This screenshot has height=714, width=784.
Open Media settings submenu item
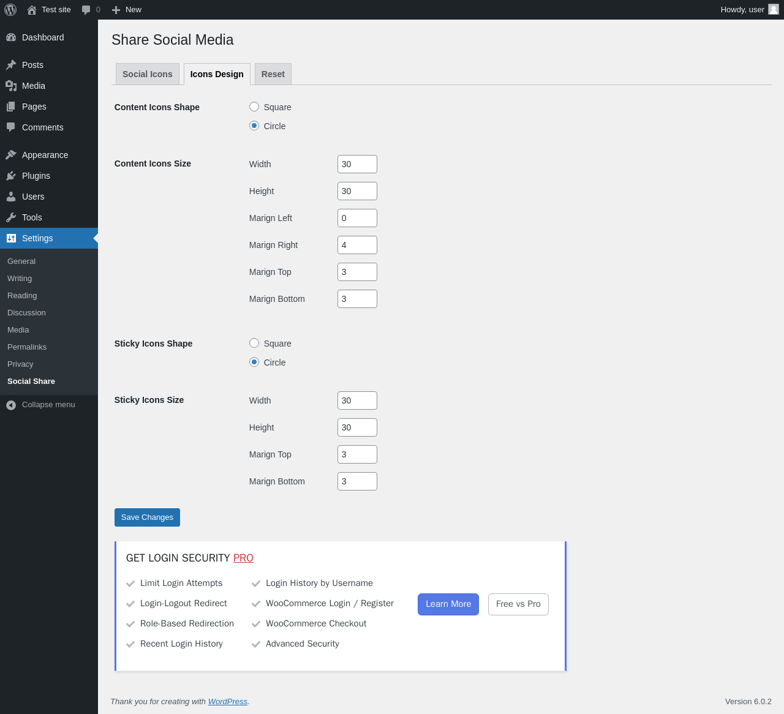tap(18, 329)
